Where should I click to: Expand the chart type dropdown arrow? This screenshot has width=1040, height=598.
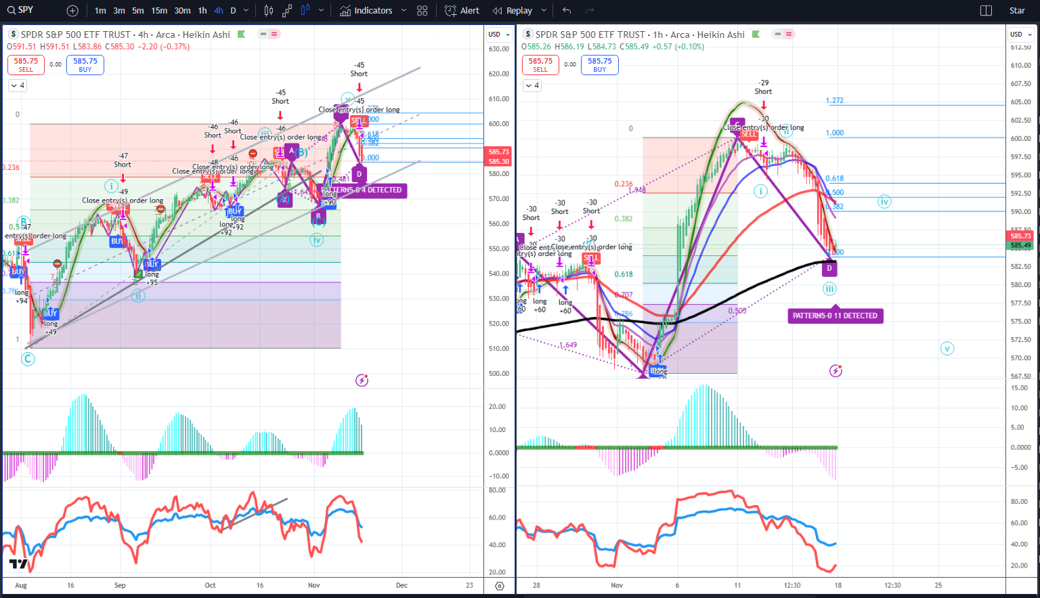pos(321,11)
